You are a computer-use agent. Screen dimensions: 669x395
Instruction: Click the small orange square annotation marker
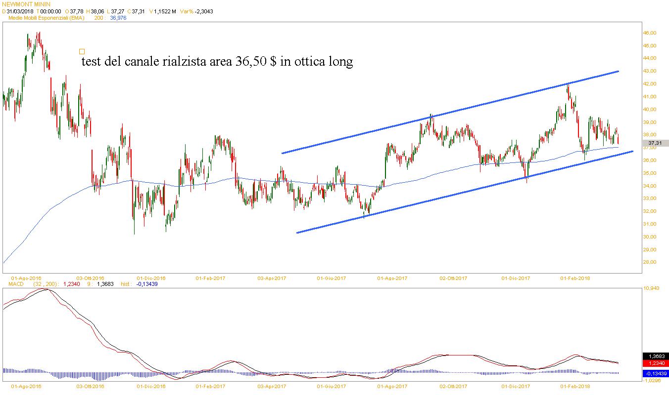click(x=82, y=51)
